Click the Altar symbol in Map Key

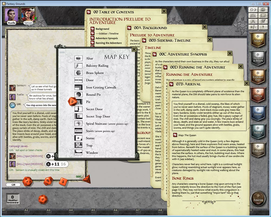79,58
